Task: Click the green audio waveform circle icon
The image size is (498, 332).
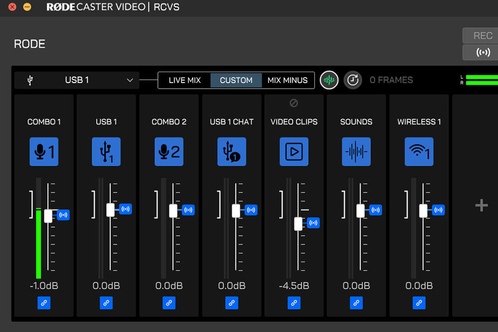Action: [329, 80]
